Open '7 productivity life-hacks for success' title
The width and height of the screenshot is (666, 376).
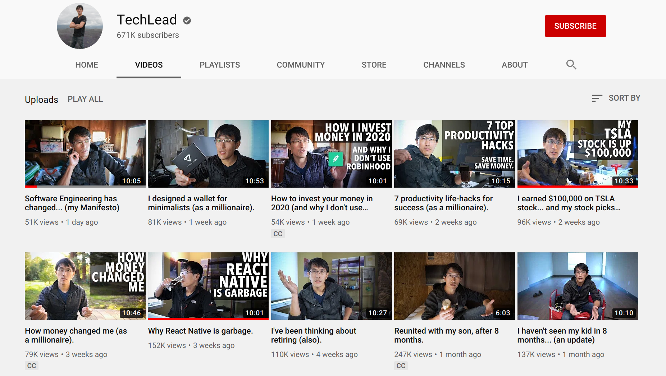tap(443, 203)
